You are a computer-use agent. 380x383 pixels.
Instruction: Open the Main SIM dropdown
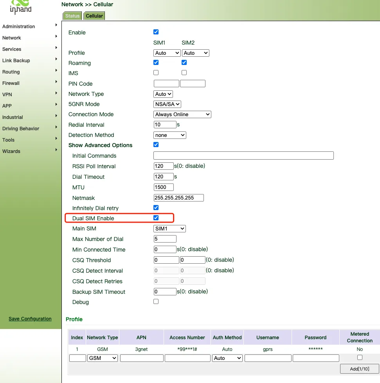169,228
